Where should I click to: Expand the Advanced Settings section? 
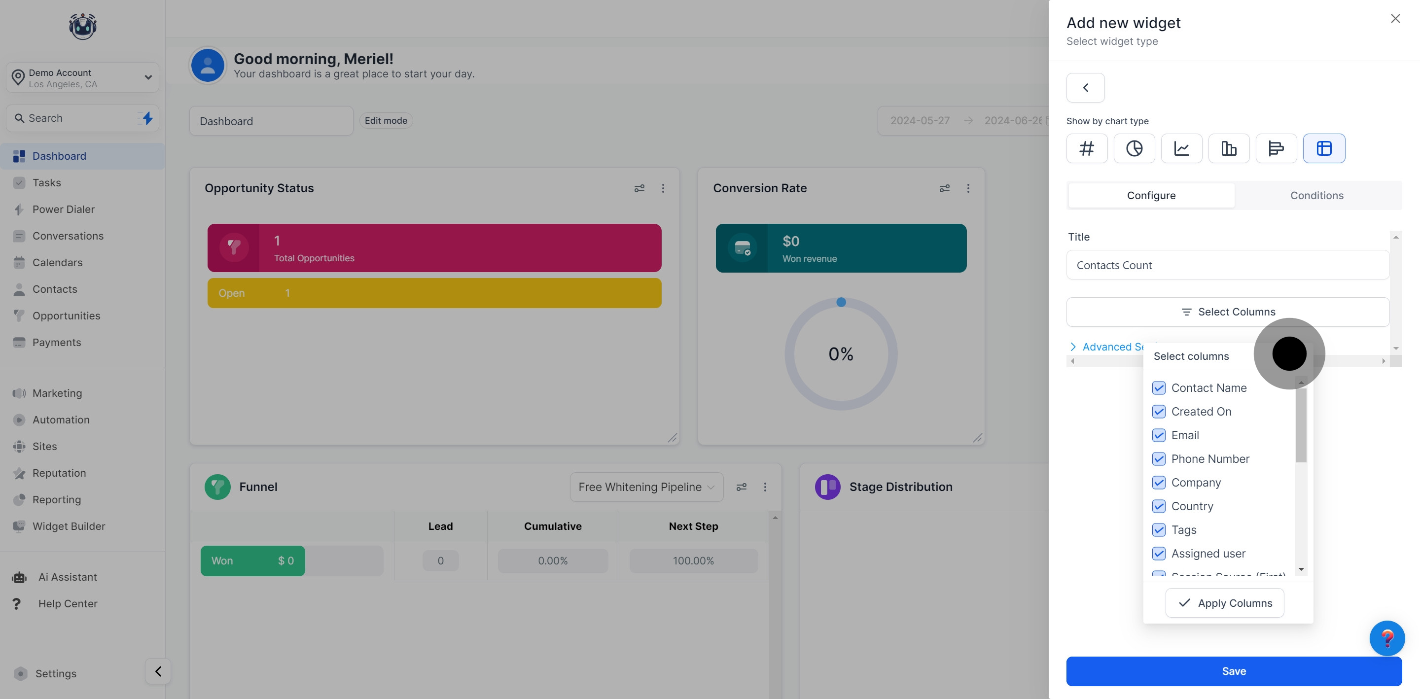(x=1108, y=347)
